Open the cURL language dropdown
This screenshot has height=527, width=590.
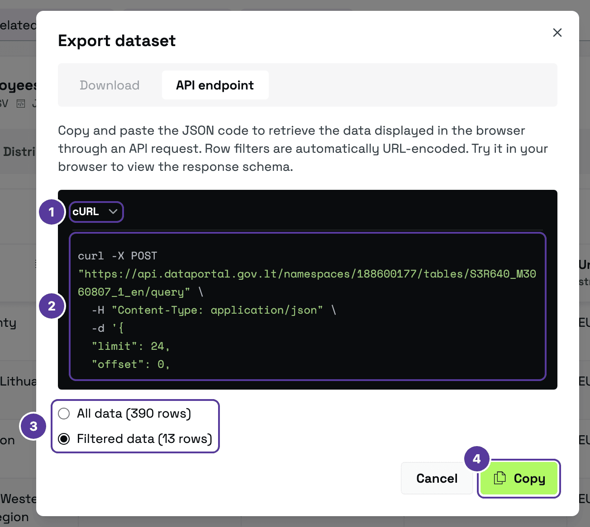[95, 212]
